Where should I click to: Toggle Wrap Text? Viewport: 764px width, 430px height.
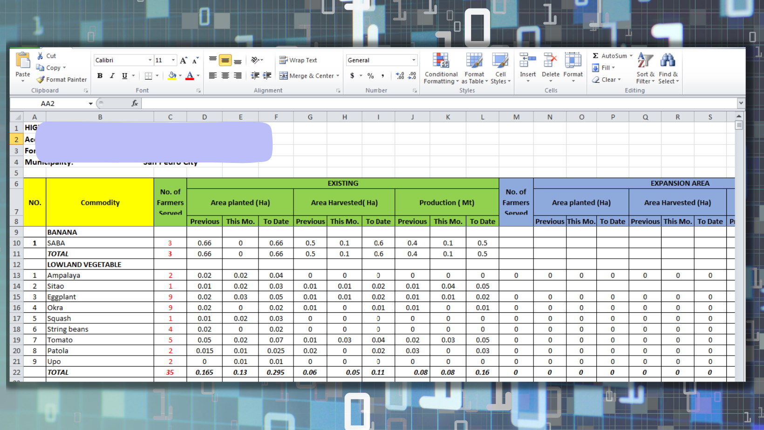[x=298, y=60]
